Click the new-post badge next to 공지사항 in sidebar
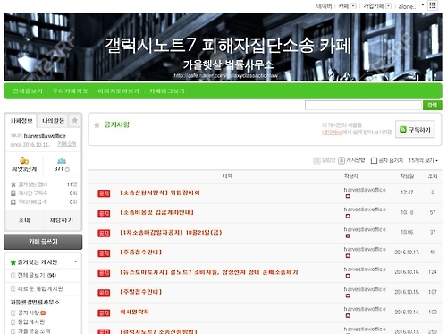The width and height of the screenshot is (447, 334). pyautogui.click(x=43, y=313)
